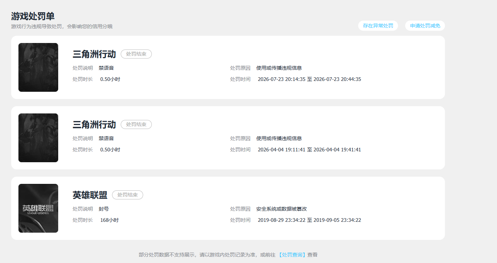Select 使用或传播违规信息 on the 2026-04-04 record
Screen dimensions: 497x263
click(279, 138)
